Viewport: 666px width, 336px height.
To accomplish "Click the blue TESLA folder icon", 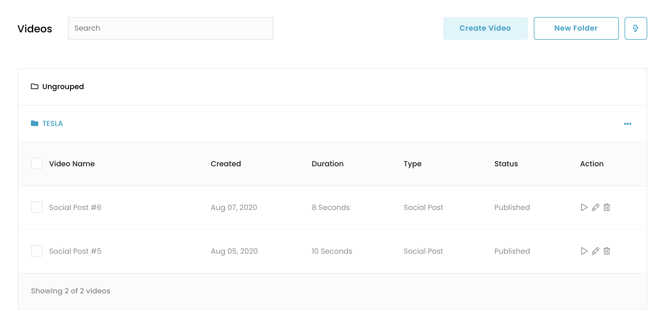I will [35, 123].
